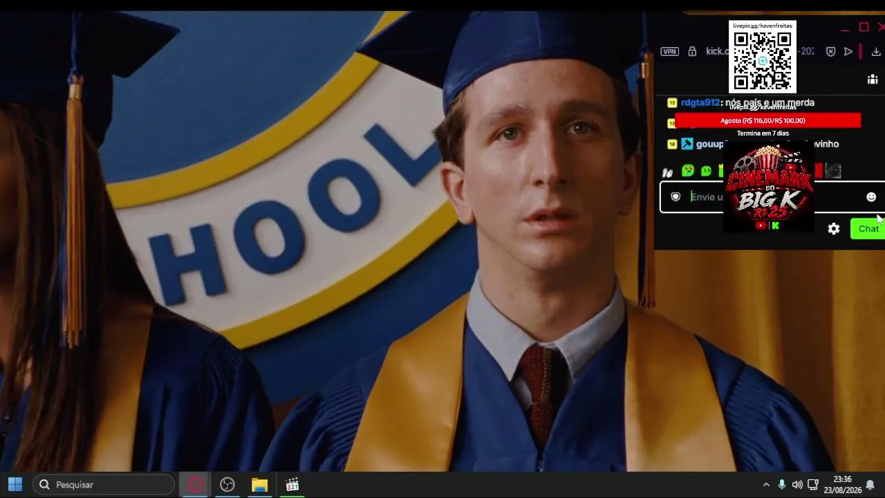Open chat settings gear
The width and height of the screenshot is (885, 498).
[x=834, y=229]
